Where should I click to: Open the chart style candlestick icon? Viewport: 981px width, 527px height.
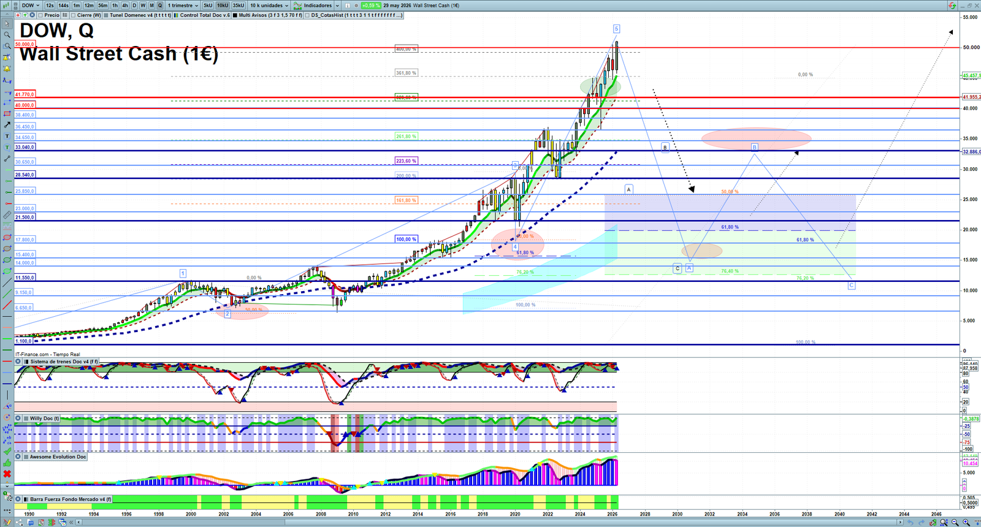pyautogui.click(x=5, y=6)
